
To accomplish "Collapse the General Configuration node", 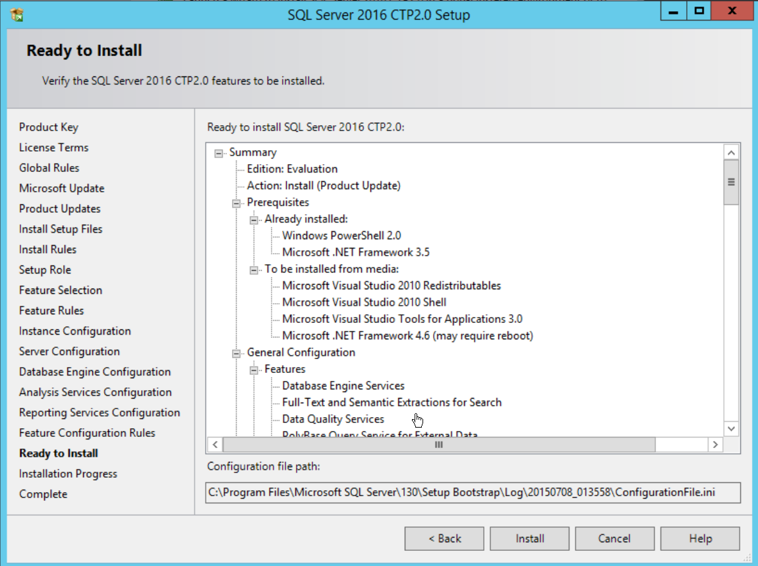I will pos(237,353).
